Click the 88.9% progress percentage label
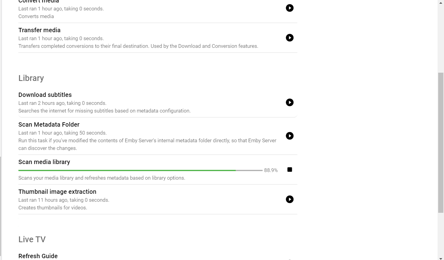 [x=271, y=170]
